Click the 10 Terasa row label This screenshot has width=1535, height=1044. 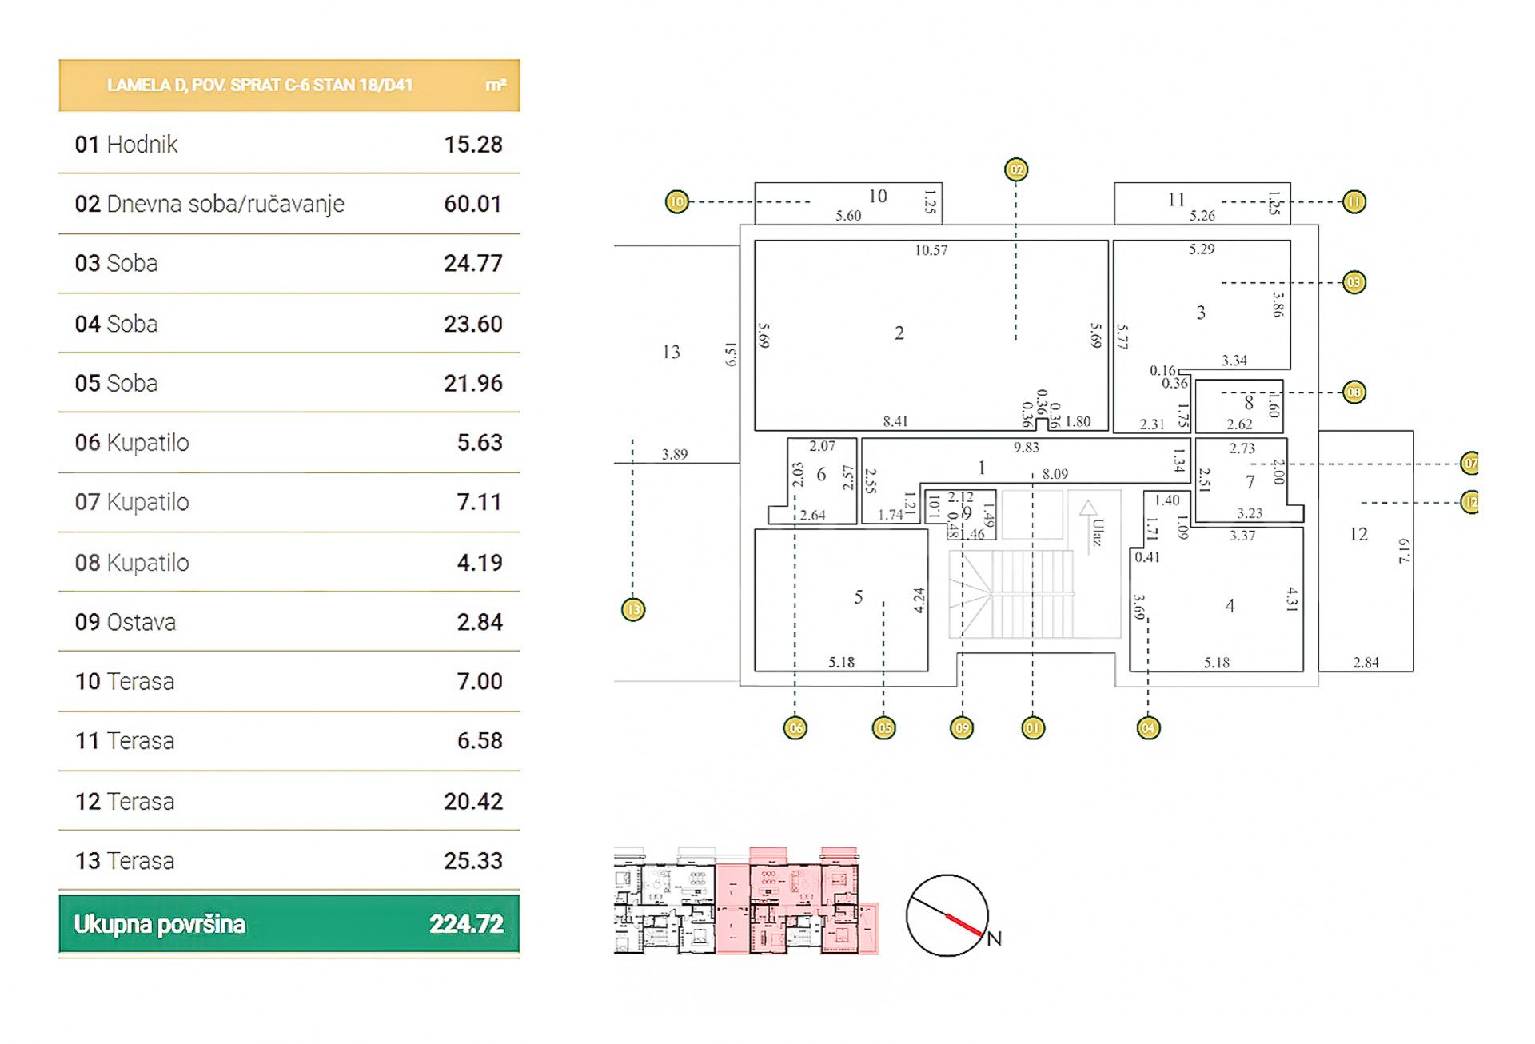(125, 681)
